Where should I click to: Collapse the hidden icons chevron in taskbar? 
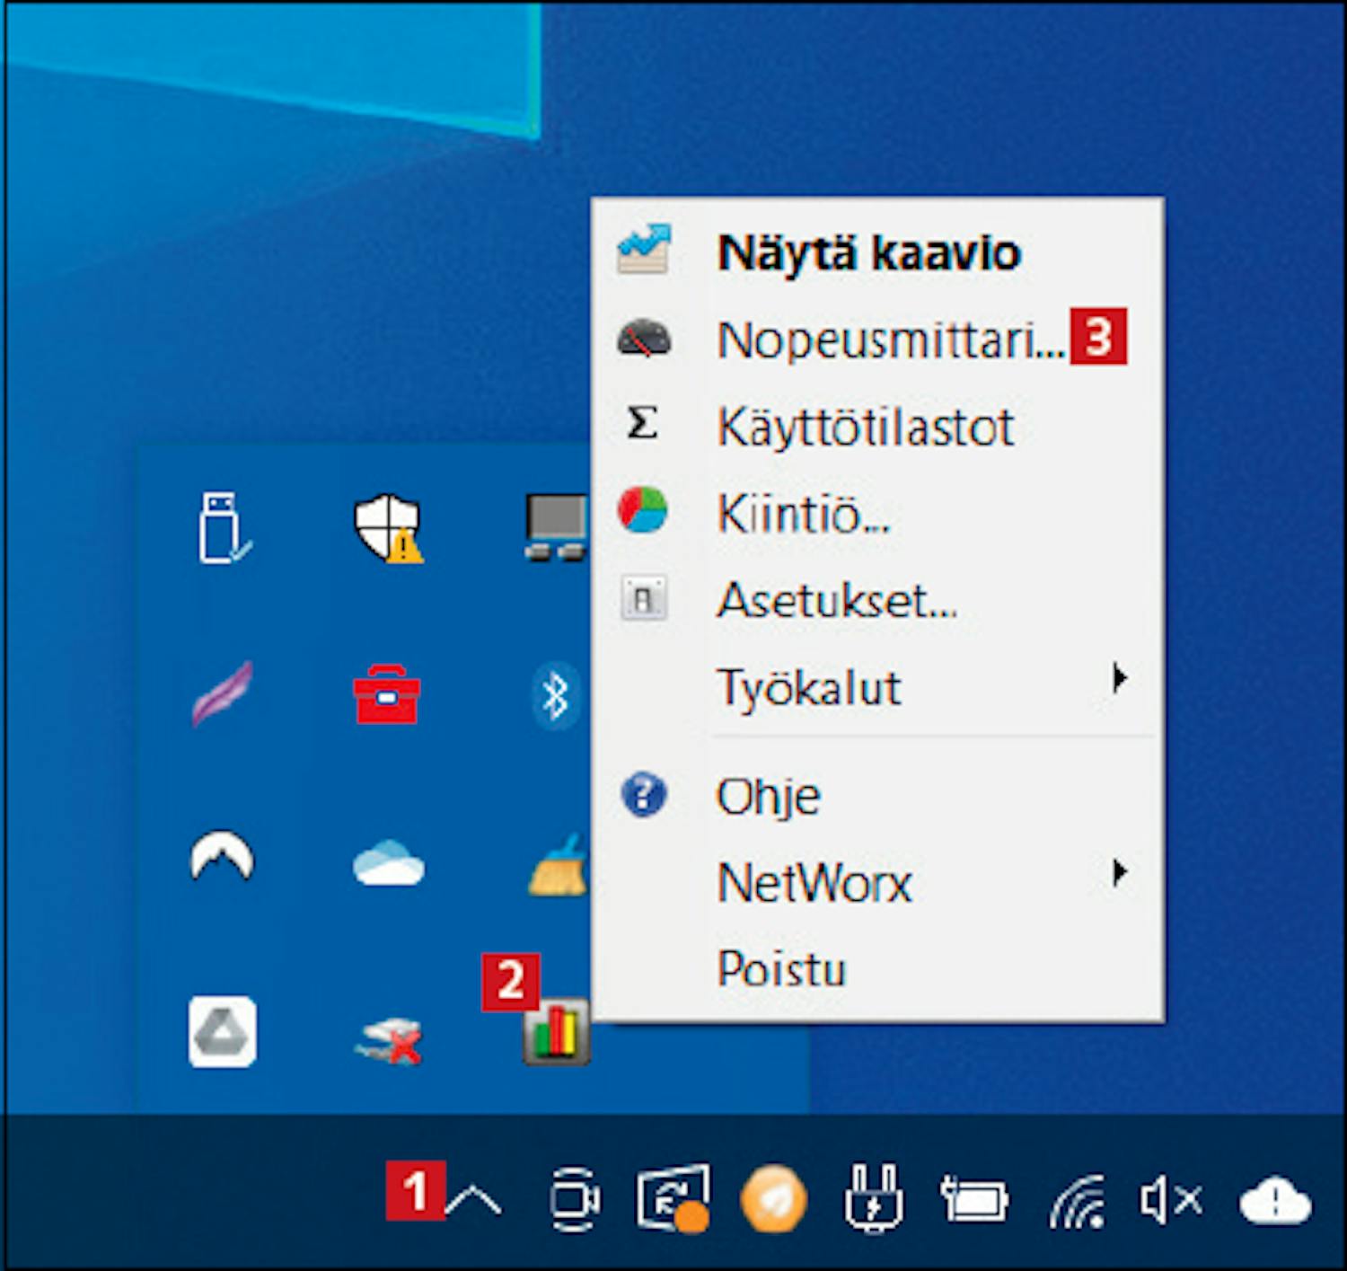[x=473, y=1200]
